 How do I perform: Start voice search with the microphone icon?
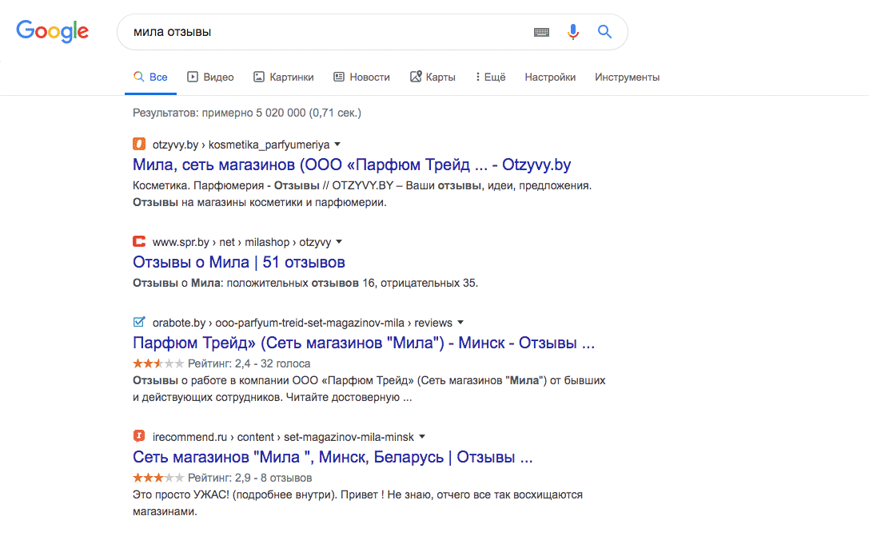(573, 32)
